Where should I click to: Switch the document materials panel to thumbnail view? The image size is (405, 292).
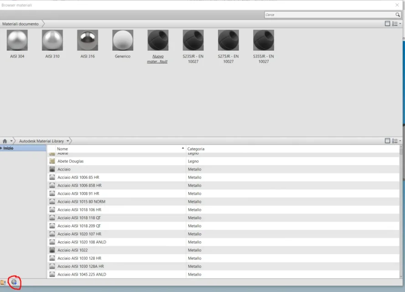(387, 23)
